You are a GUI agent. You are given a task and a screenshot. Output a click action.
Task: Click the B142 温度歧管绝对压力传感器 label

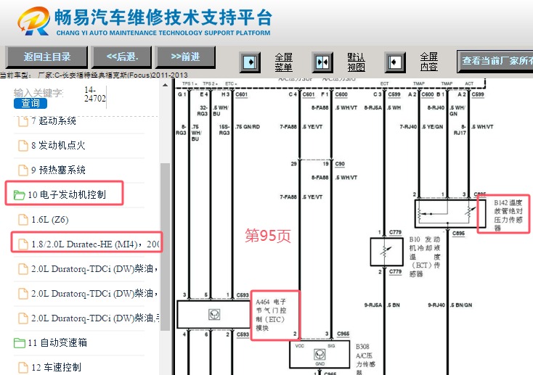tap(508, 215)
